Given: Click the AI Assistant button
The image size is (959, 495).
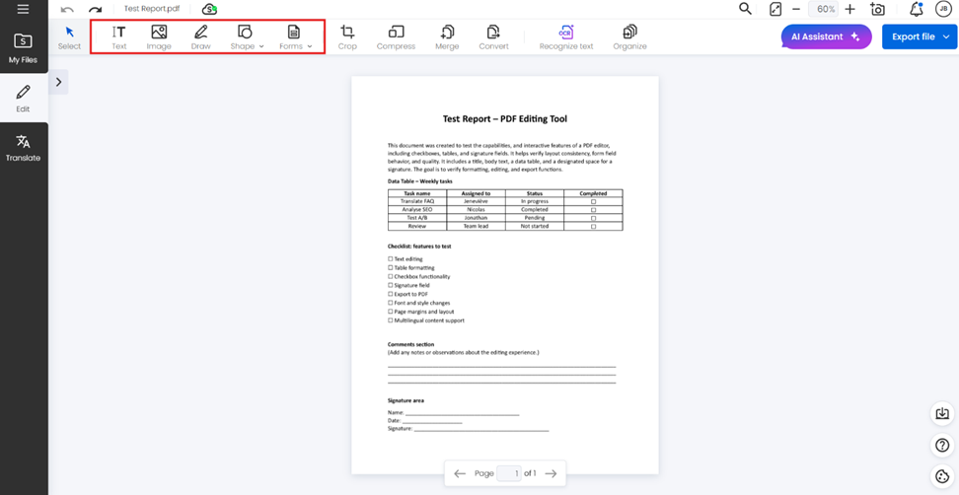Looking at the screenshot, I should [826, 36].
